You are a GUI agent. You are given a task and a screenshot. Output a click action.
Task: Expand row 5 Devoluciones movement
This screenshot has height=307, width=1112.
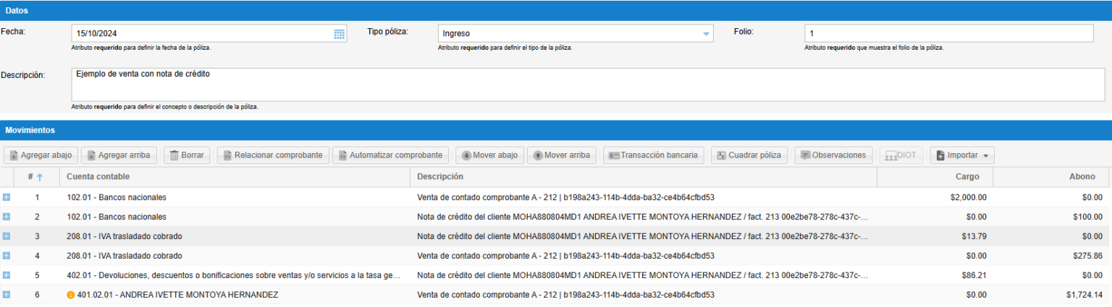7,275
